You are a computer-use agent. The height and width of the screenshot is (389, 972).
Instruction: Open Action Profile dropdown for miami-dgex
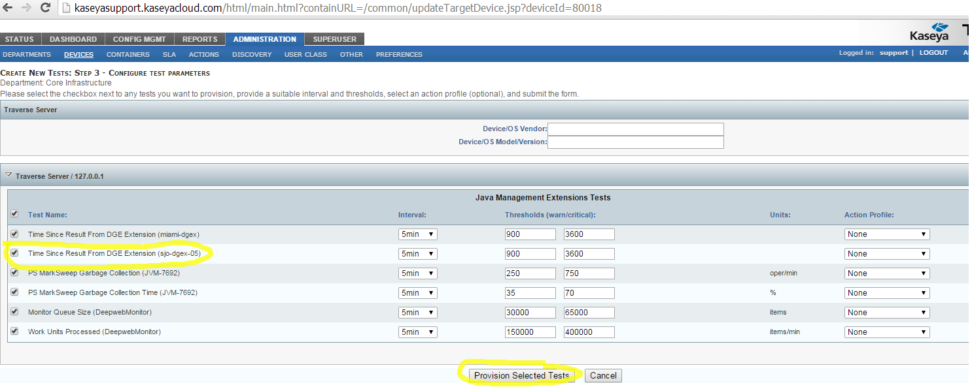click(x=887, y=234)
